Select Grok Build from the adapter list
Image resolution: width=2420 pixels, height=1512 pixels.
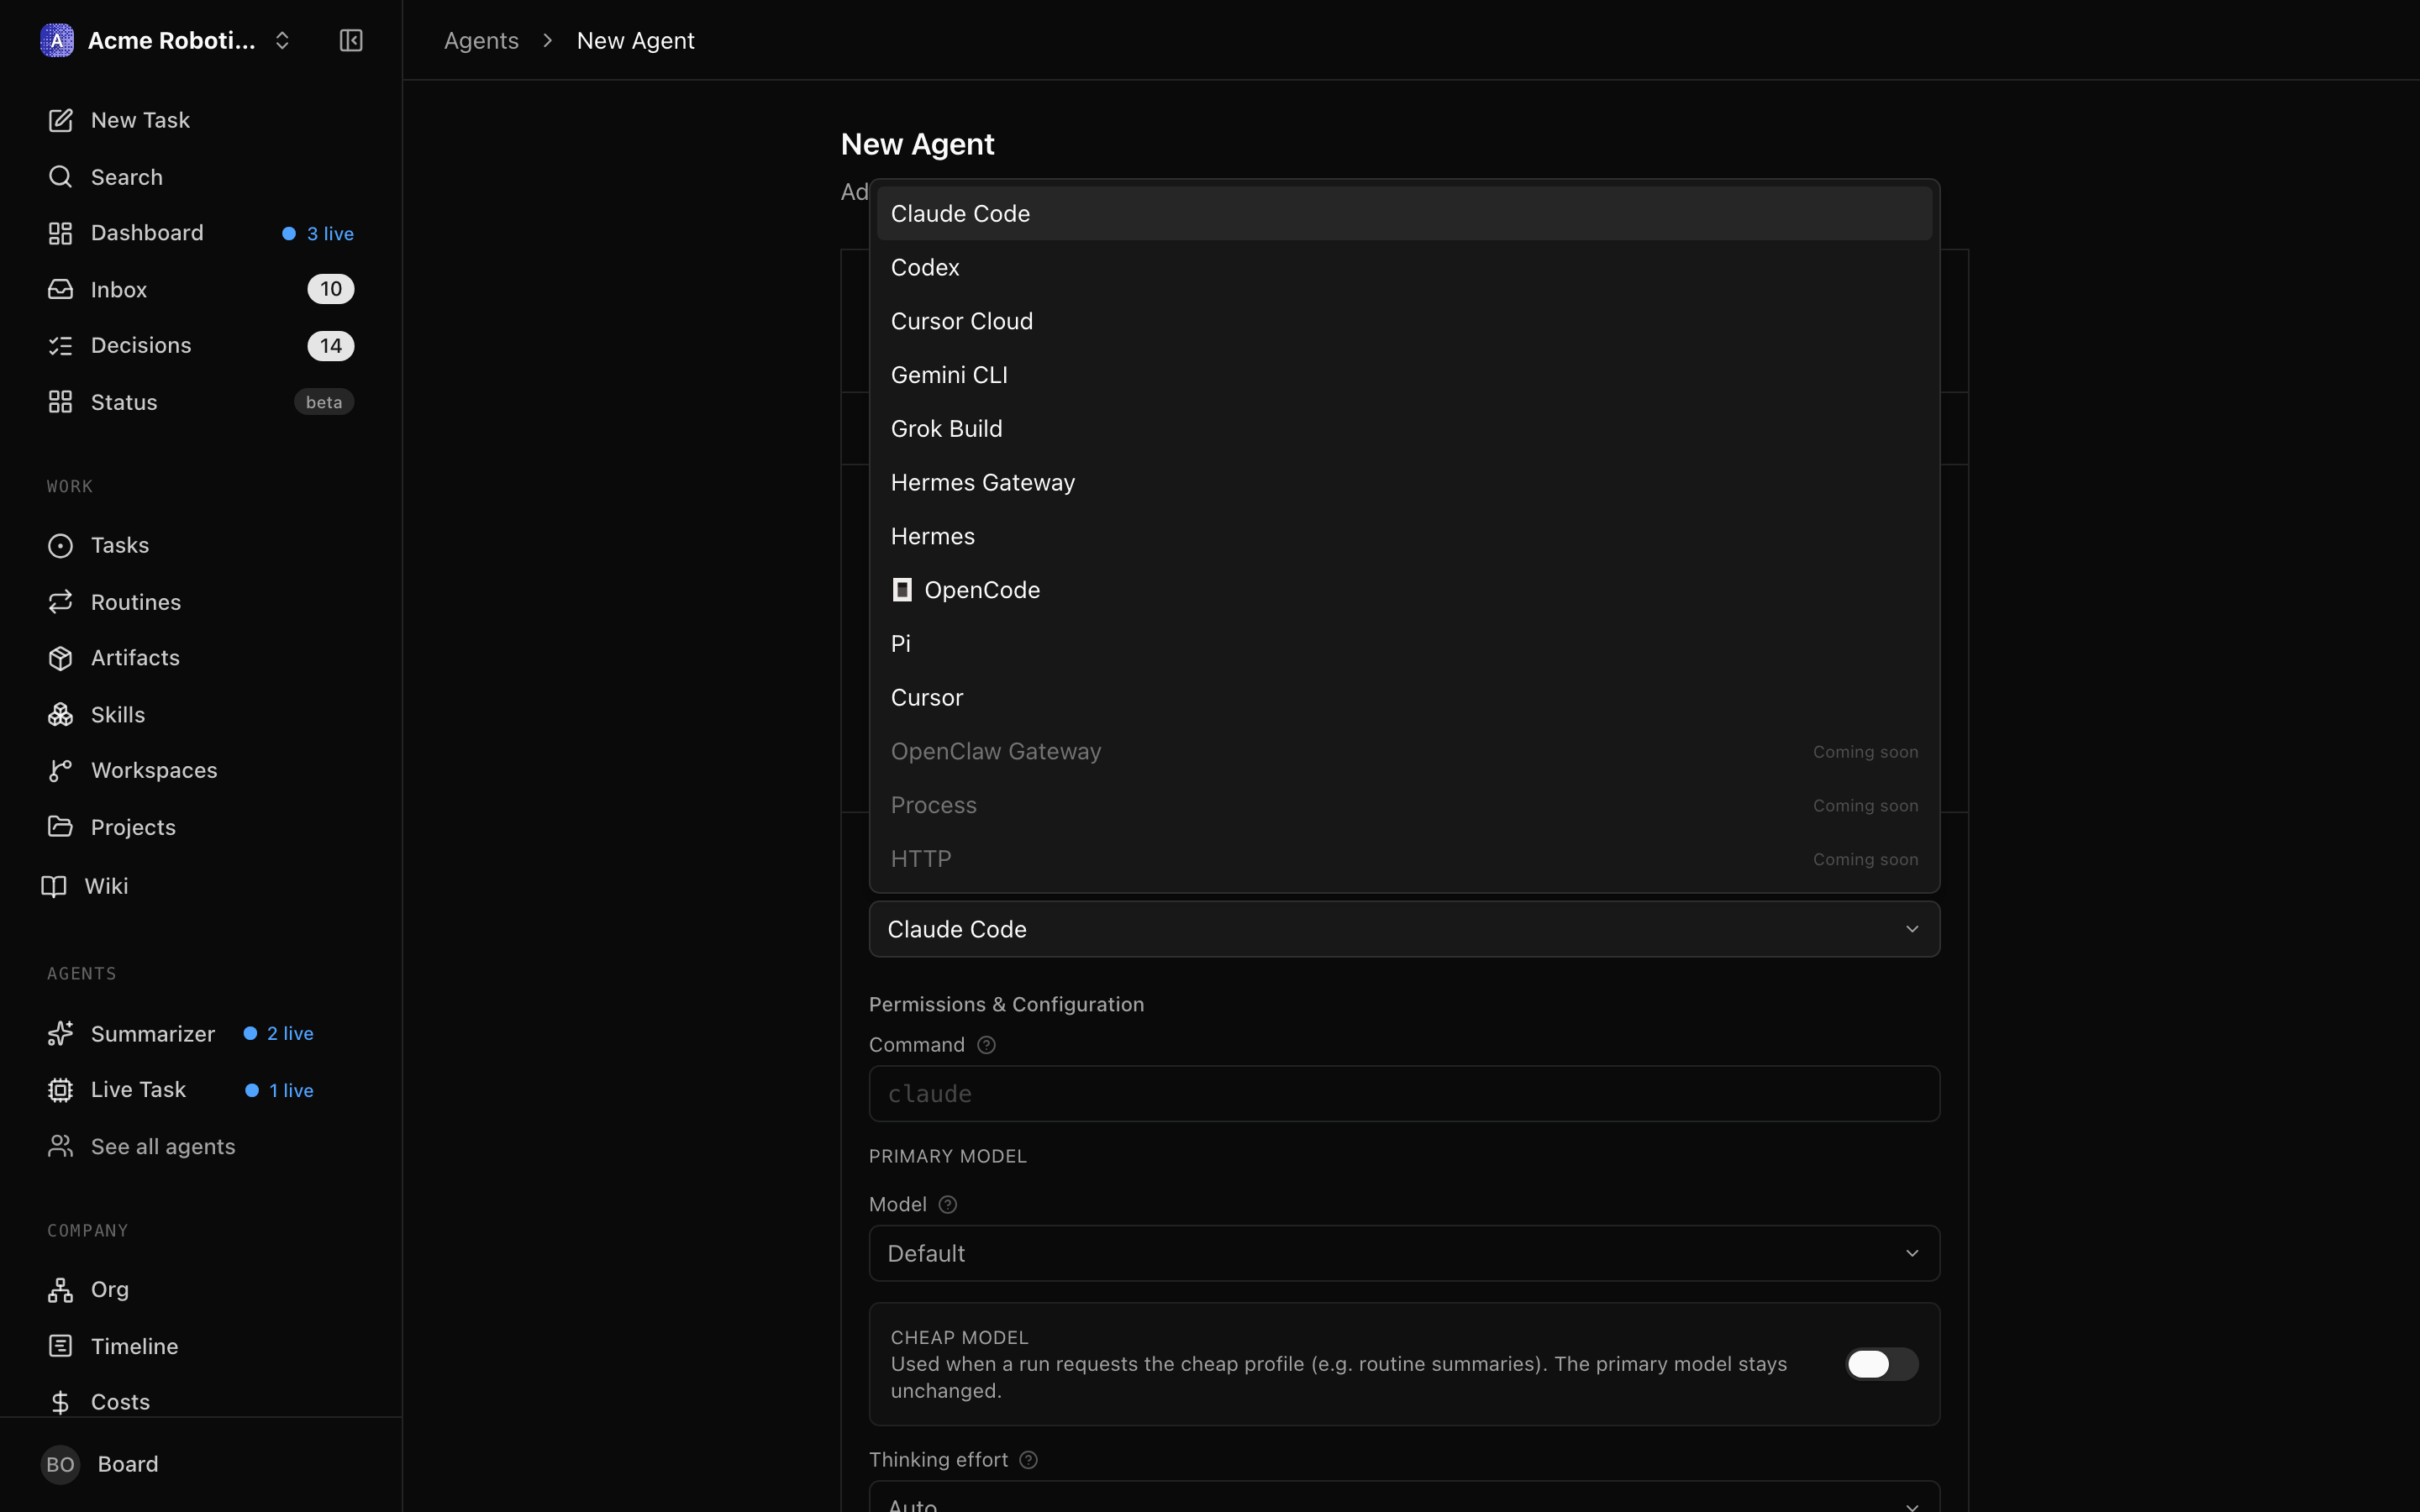1404,429
